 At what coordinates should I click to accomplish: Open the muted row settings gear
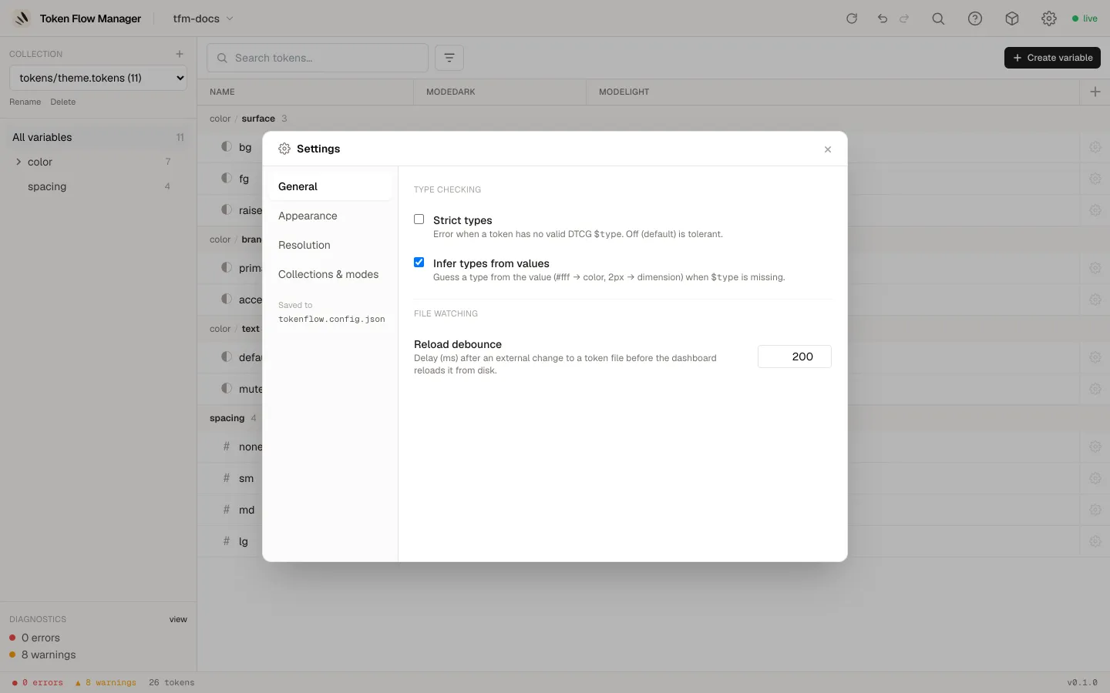click(x=1095, y=389)
